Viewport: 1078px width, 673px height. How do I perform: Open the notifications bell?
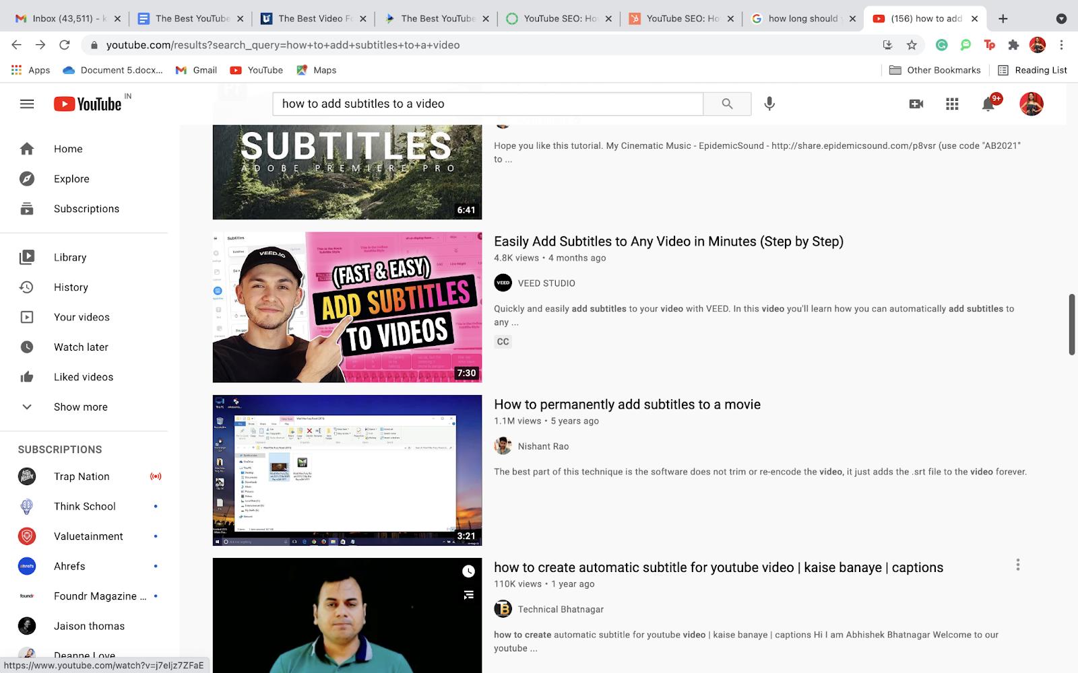pos(988,104)
